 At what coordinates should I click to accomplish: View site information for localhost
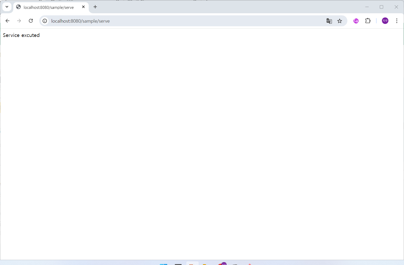coord(45,21)
